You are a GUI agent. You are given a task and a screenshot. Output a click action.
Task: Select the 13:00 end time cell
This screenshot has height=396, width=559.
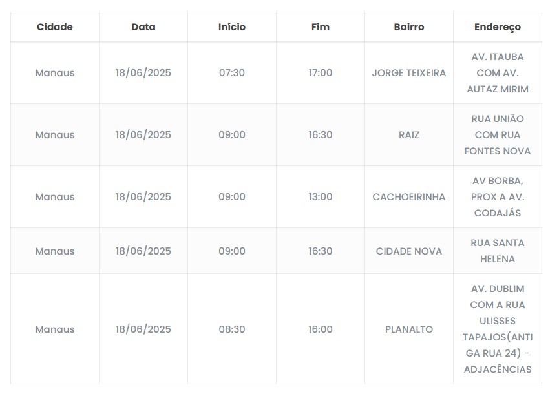pyautogui.click(x=321, y=197)
